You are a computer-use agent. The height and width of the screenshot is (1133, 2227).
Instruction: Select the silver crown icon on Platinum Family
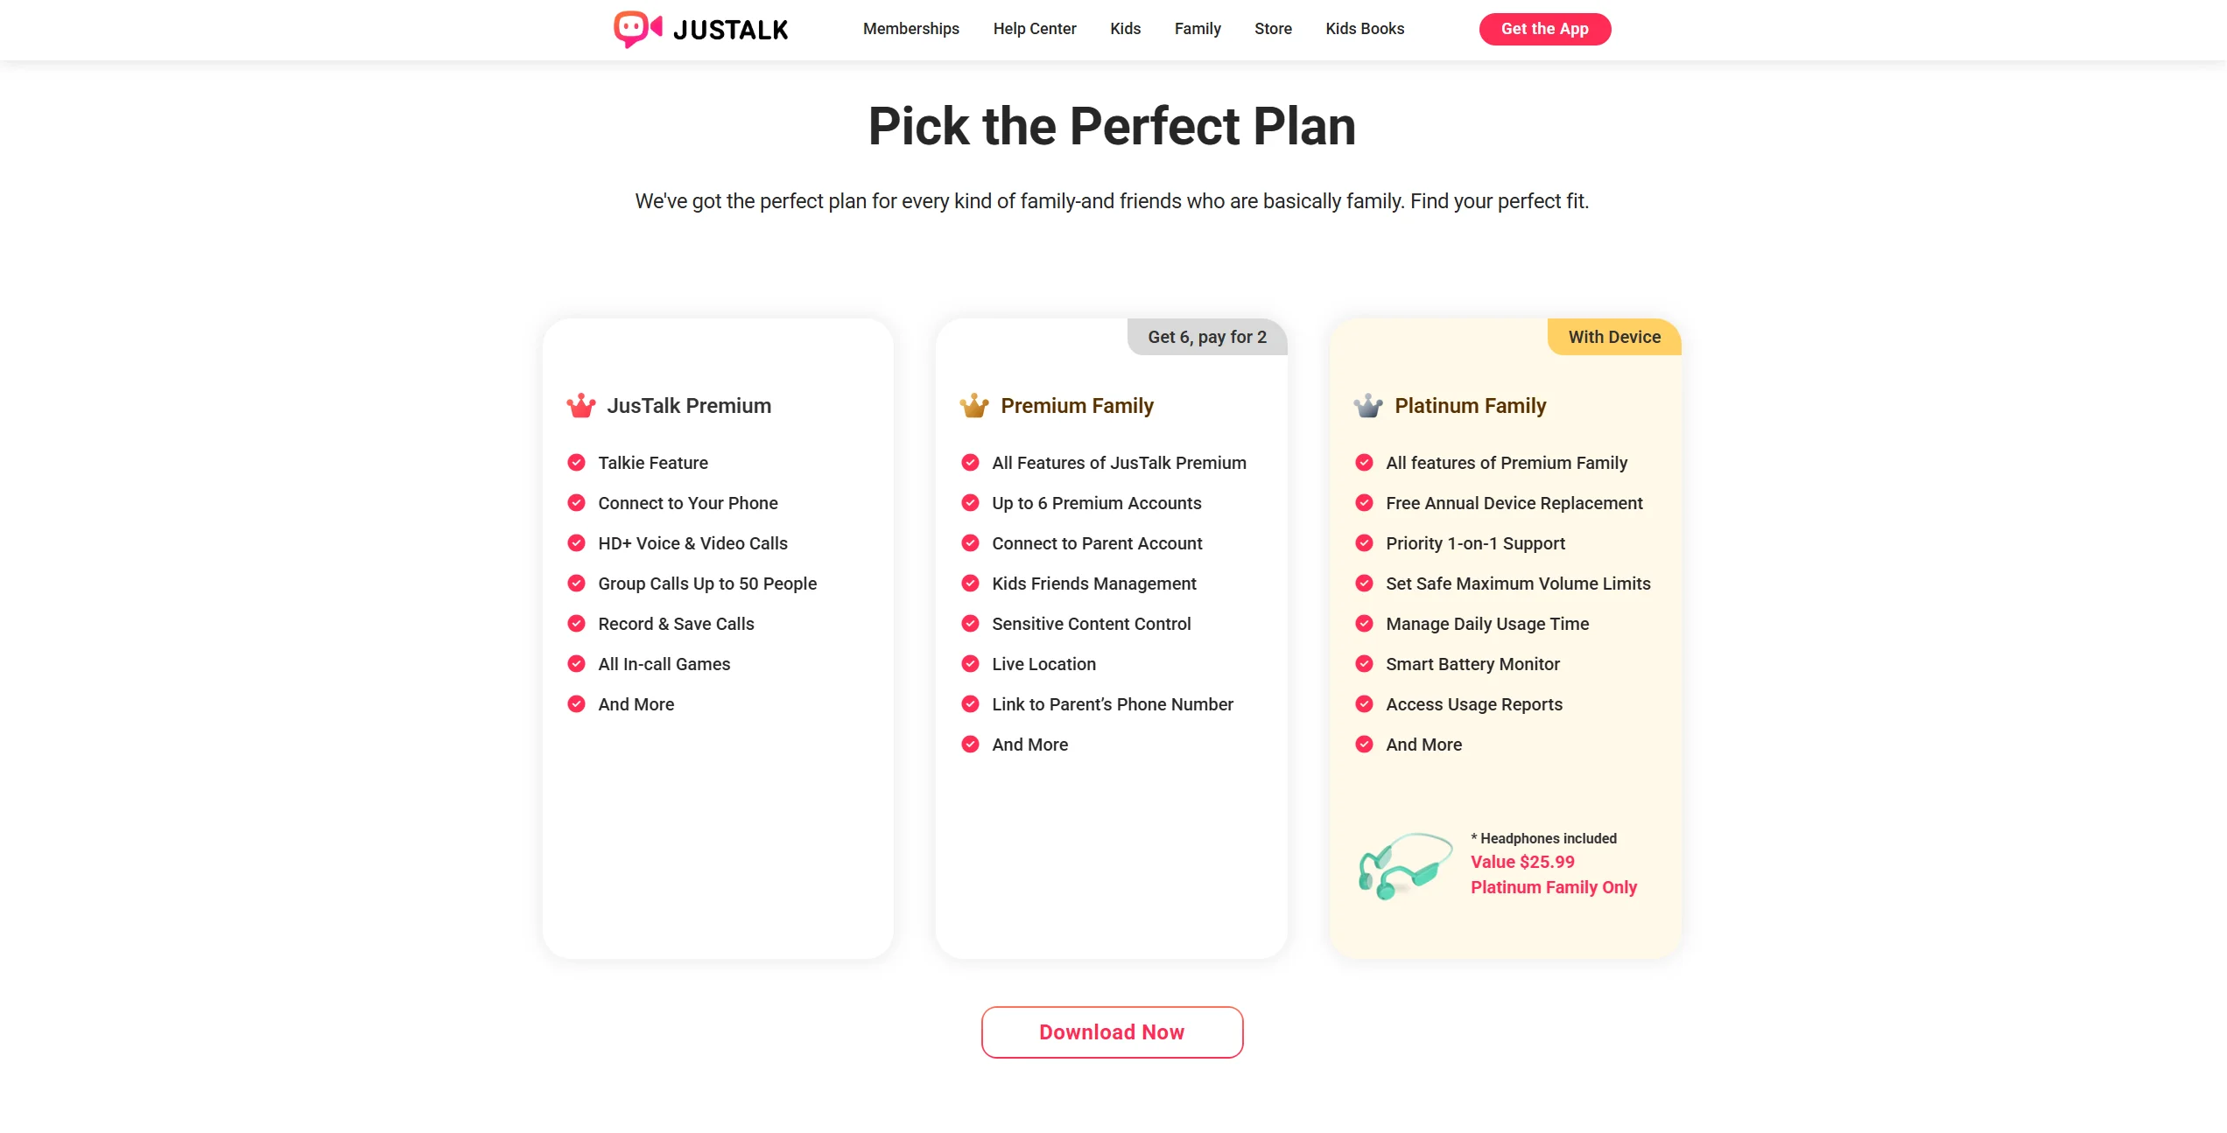(1366, 404)
